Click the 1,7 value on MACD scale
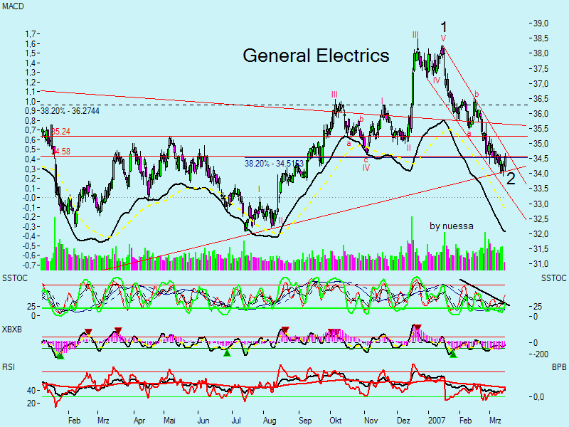 pyautogui.click(x=30, y=34)
